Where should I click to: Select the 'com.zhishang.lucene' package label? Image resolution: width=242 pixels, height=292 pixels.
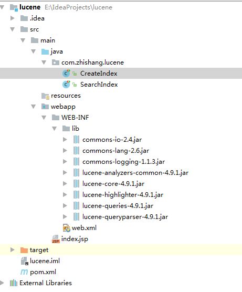point(92,62)
